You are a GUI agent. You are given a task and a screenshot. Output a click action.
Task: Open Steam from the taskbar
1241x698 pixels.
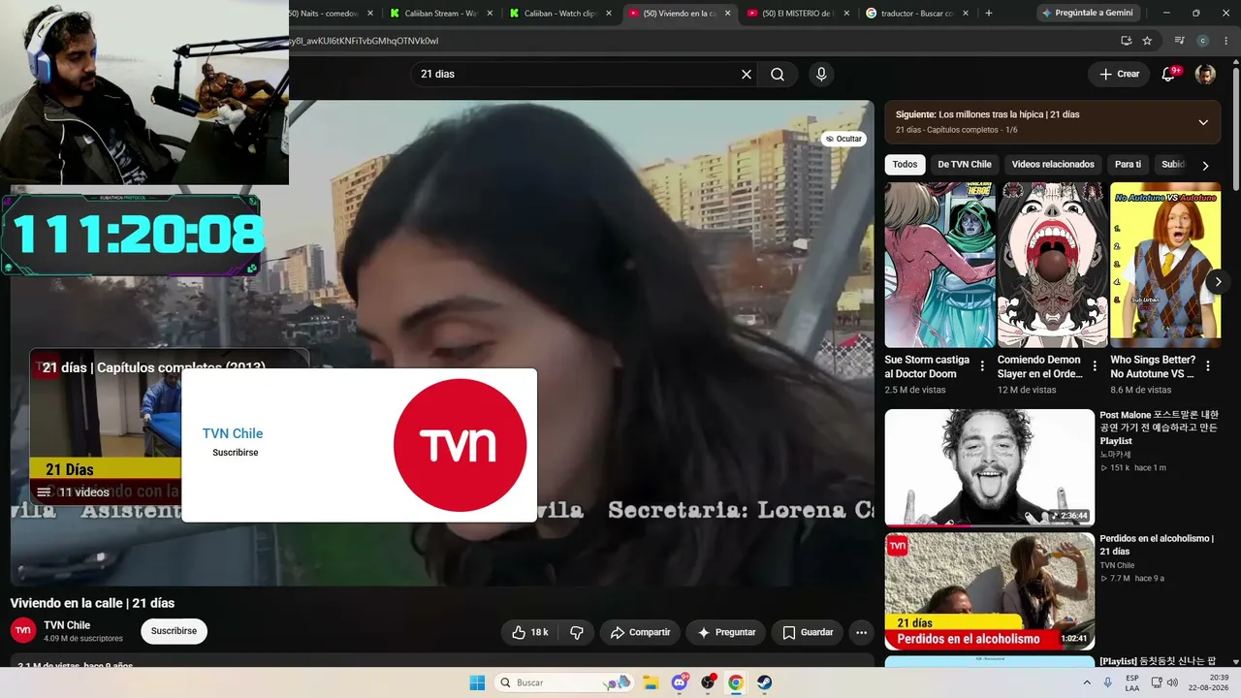click(764, 682)
